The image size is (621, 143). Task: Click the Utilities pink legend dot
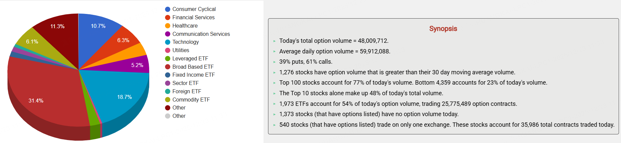point(168,50)
